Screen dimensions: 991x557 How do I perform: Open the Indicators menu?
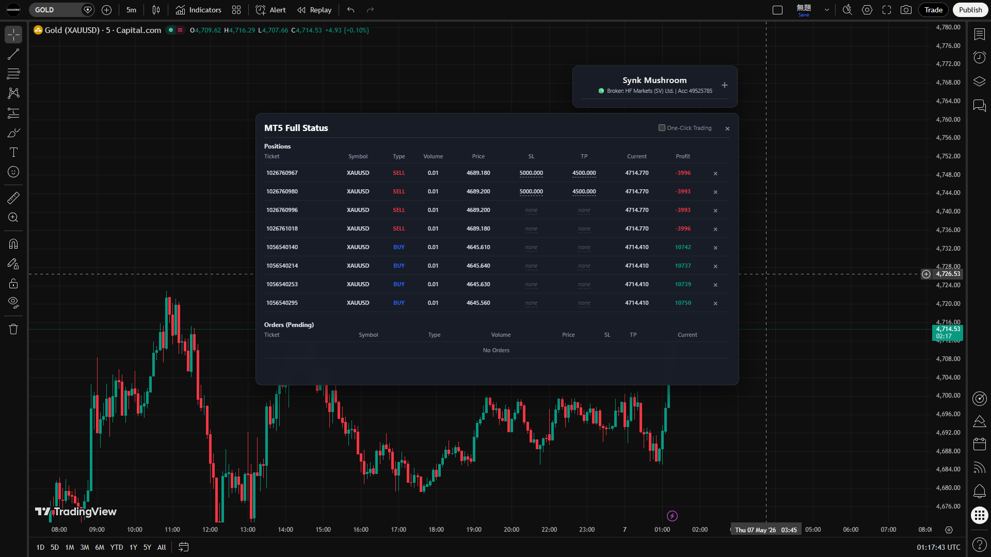199,10
